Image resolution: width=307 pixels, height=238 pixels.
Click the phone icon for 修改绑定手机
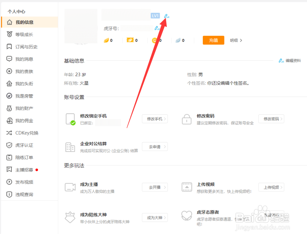tap(70, 119)
